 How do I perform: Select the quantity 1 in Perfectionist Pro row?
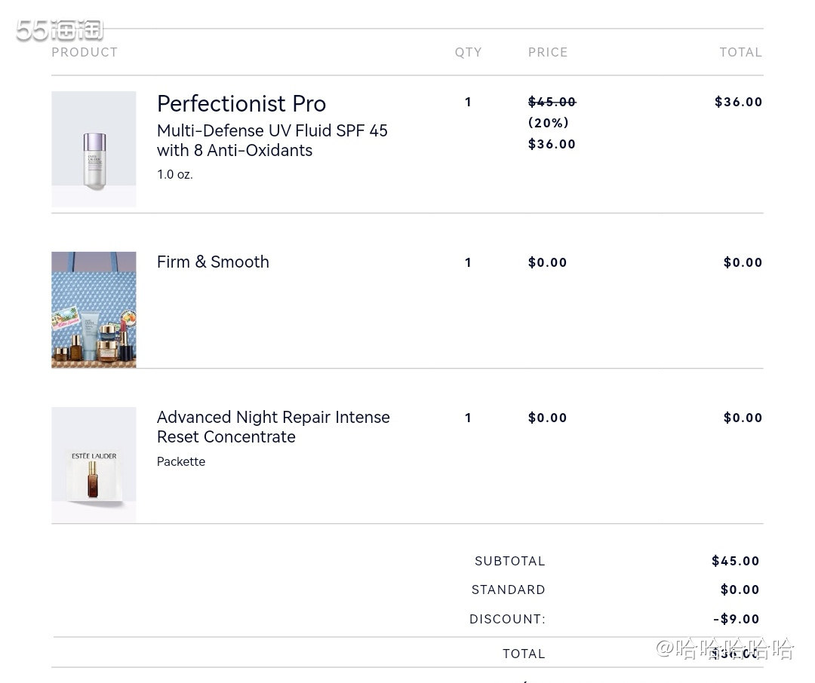tap(469, 103)
